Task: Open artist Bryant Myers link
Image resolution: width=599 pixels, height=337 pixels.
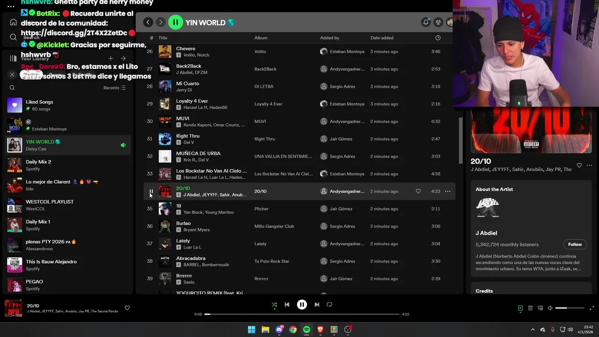Action: click(197, 230)
